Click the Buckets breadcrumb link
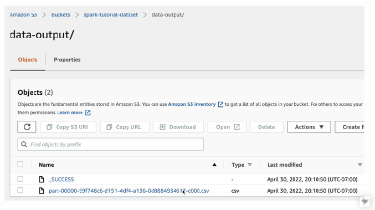The width and height of the screenshot is (375, 210). point(61,14)
